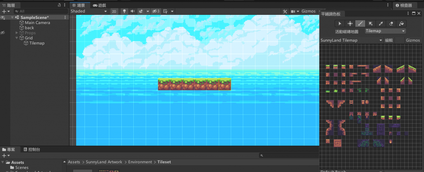Image resolution: width=424 pixels, height=172 pixels.
Task: Toggle hidden objects visibility counter
Action: (156, 11)
